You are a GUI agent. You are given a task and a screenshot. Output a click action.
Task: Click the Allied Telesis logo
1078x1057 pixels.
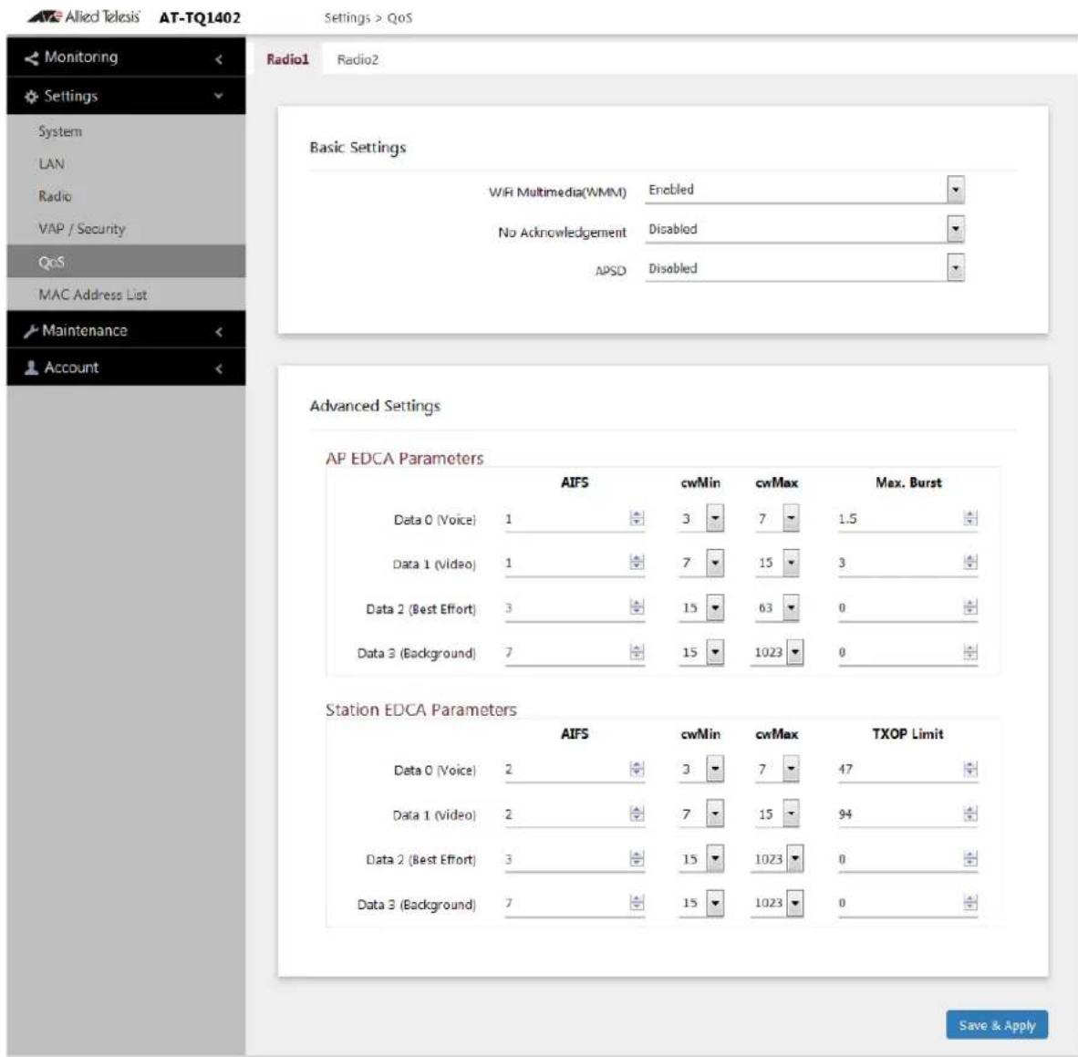tap(84, 16)
